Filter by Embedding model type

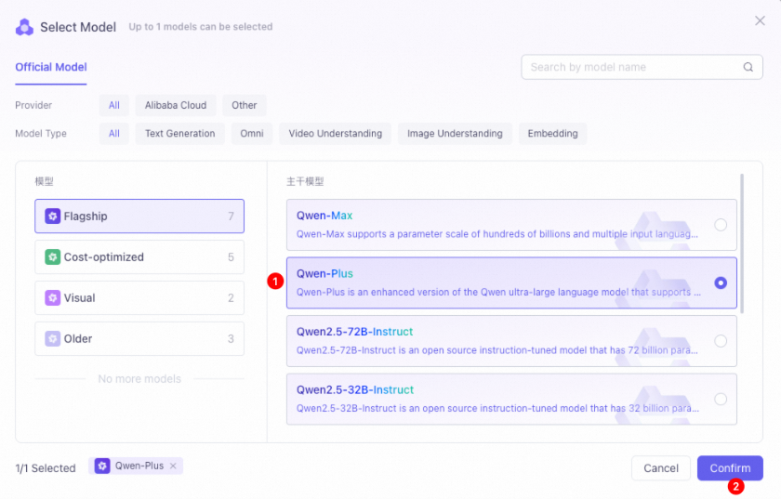pos(552,134)
